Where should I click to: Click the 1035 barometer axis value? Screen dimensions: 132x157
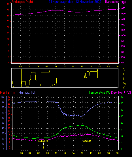coord(123,8)
